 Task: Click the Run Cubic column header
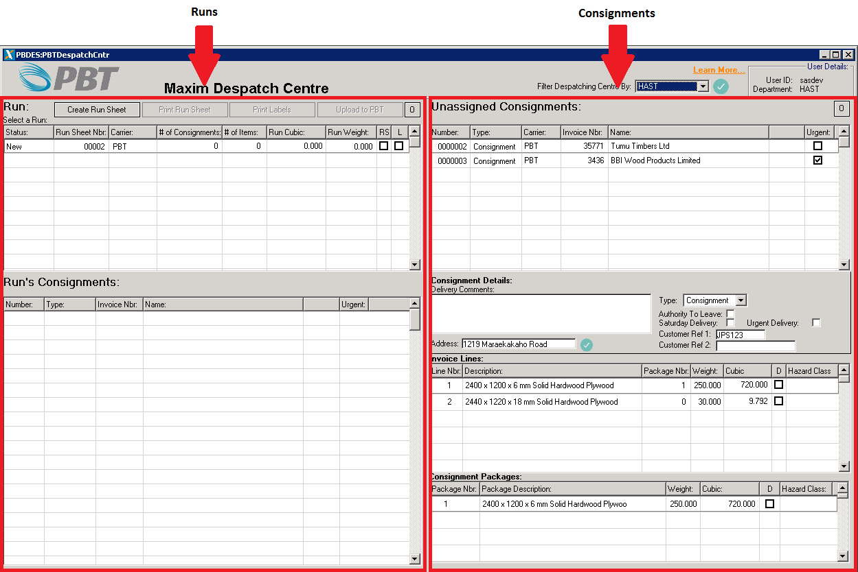click(x=296, y=132)
